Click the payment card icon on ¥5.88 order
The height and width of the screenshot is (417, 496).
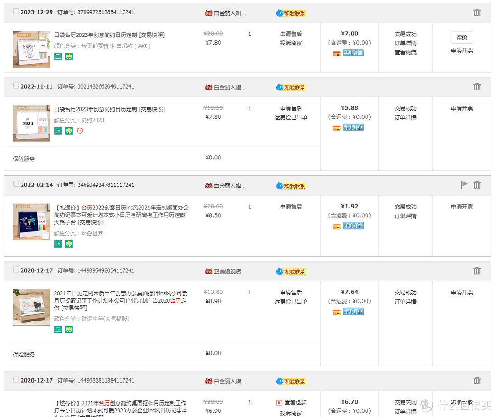[x=337, y=128]
